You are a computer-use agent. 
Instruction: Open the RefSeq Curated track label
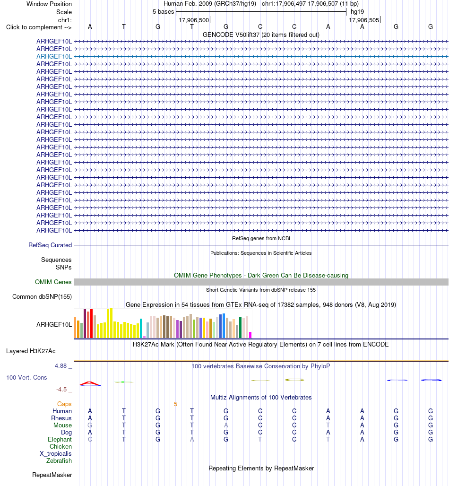50,245
